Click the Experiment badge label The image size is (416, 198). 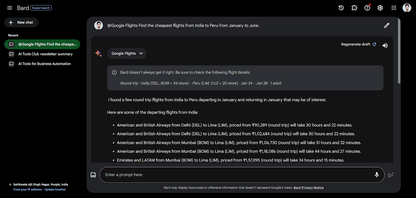pos(41,8)
